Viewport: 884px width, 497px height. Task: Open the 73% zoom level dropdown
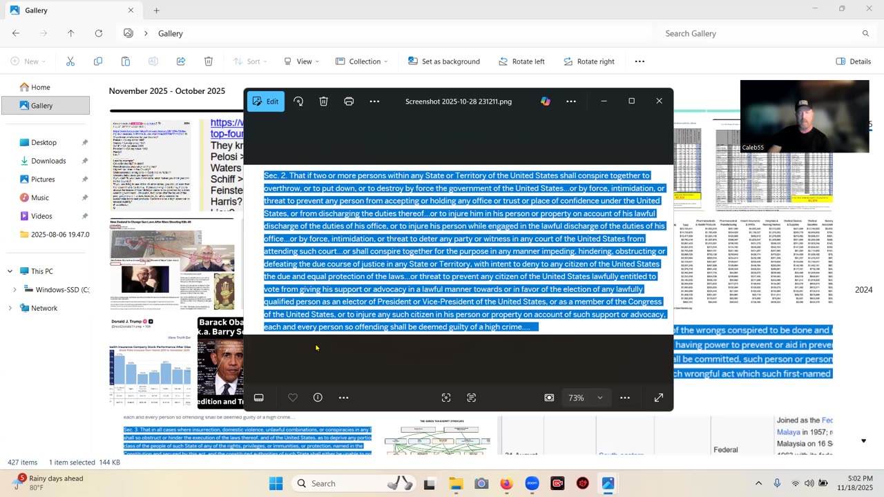click(586, 398)
